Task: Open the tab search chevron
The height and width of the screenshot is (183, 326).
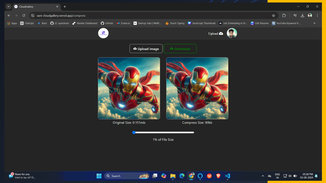Action: (8, 6)
